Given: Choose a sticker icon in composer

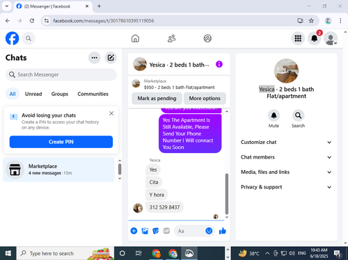Looking at the screenshot, I should [x=155, y=231].
